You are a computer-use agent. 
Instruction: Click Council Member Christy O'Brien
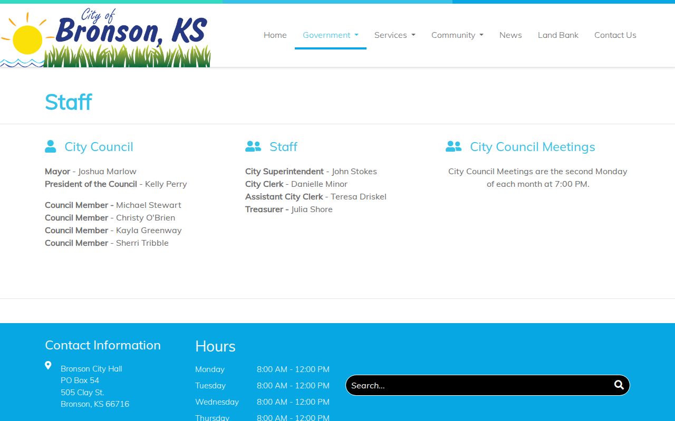click(x=110, y=217)
